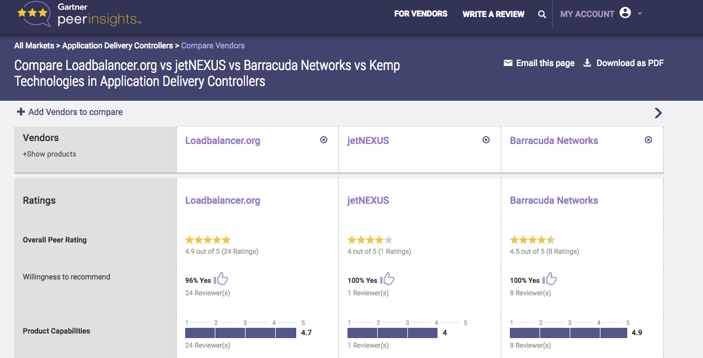Click Barracuda Networks star rating

click(533, 240)
